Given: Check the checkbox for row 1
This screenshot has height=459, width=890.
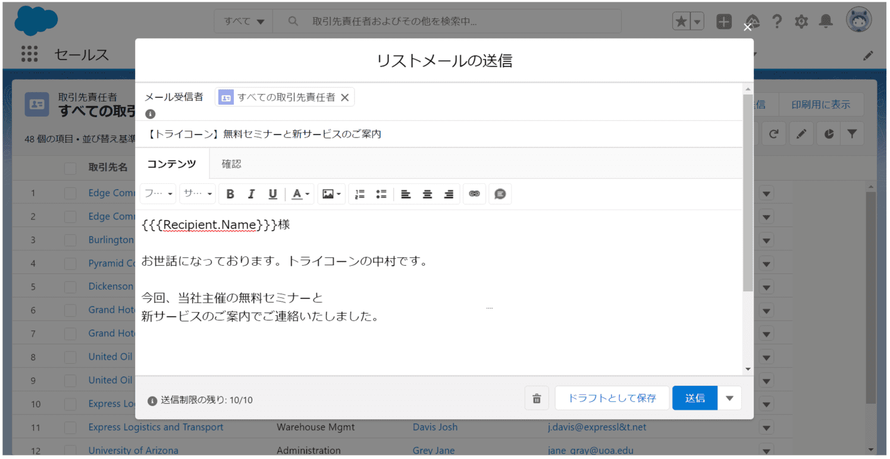Looking at the screenshot, I should pyautogui.click(x=70, y=193).
